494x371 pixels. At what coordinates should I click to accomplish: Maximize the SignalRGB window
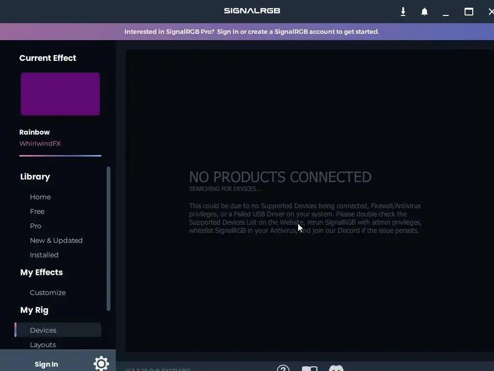(469, 12)
